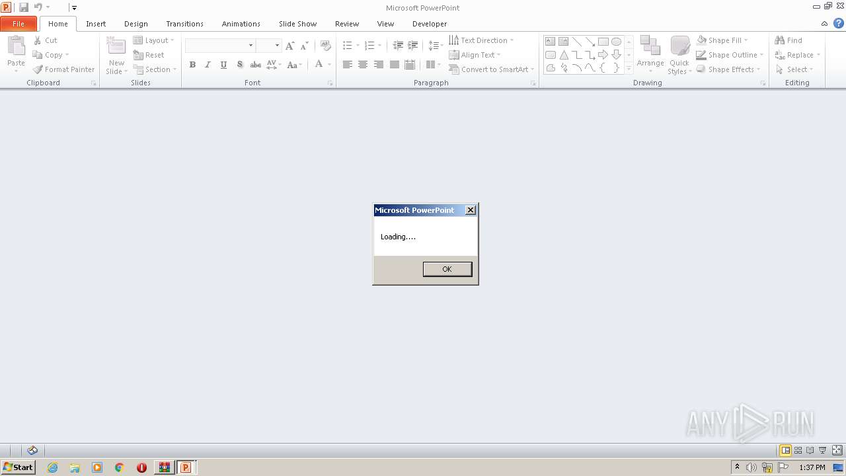Switch to the Slide Show tab

pos(298,24)
